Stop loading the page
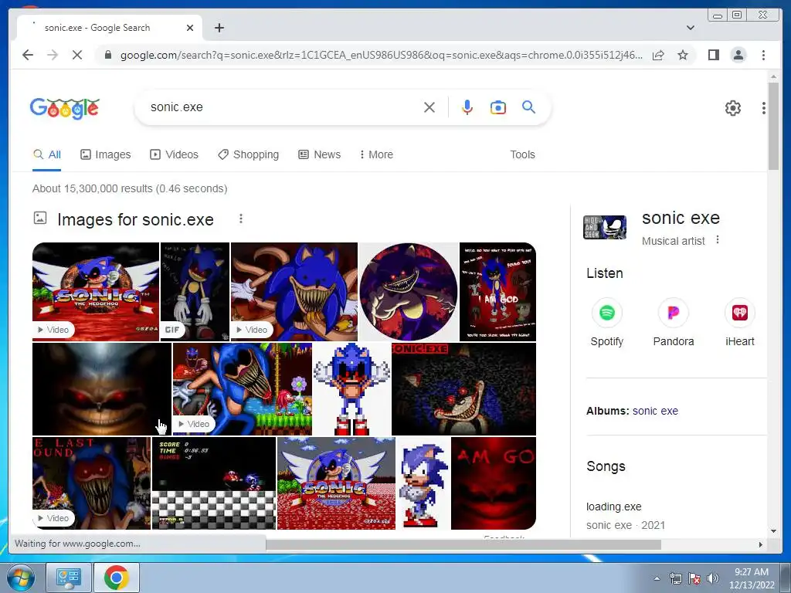The height and width of the screenshot is (593, 791). pos(77,55)
